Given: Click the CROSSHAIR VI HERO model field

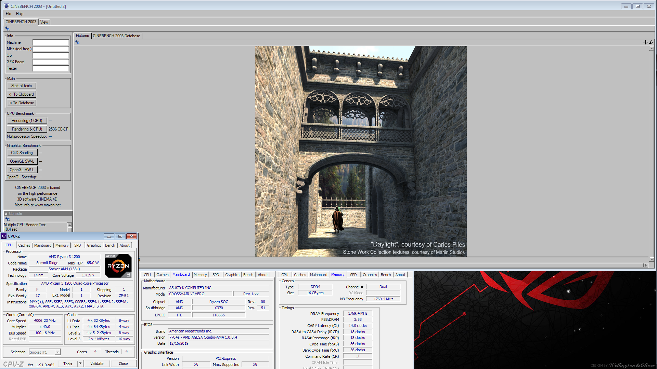Looking at the screenshot, I should (x=200, y=294).
